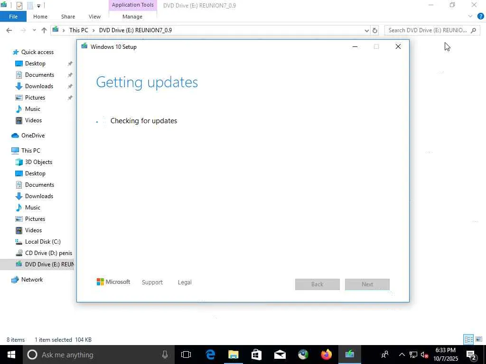Go up one folder level with the up arrow
This screenshot has width=486, height=364.
tap(44, 30)
